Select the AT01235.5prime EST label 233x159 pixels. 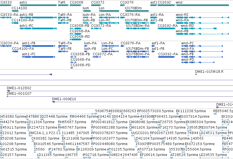pos(121,149)
